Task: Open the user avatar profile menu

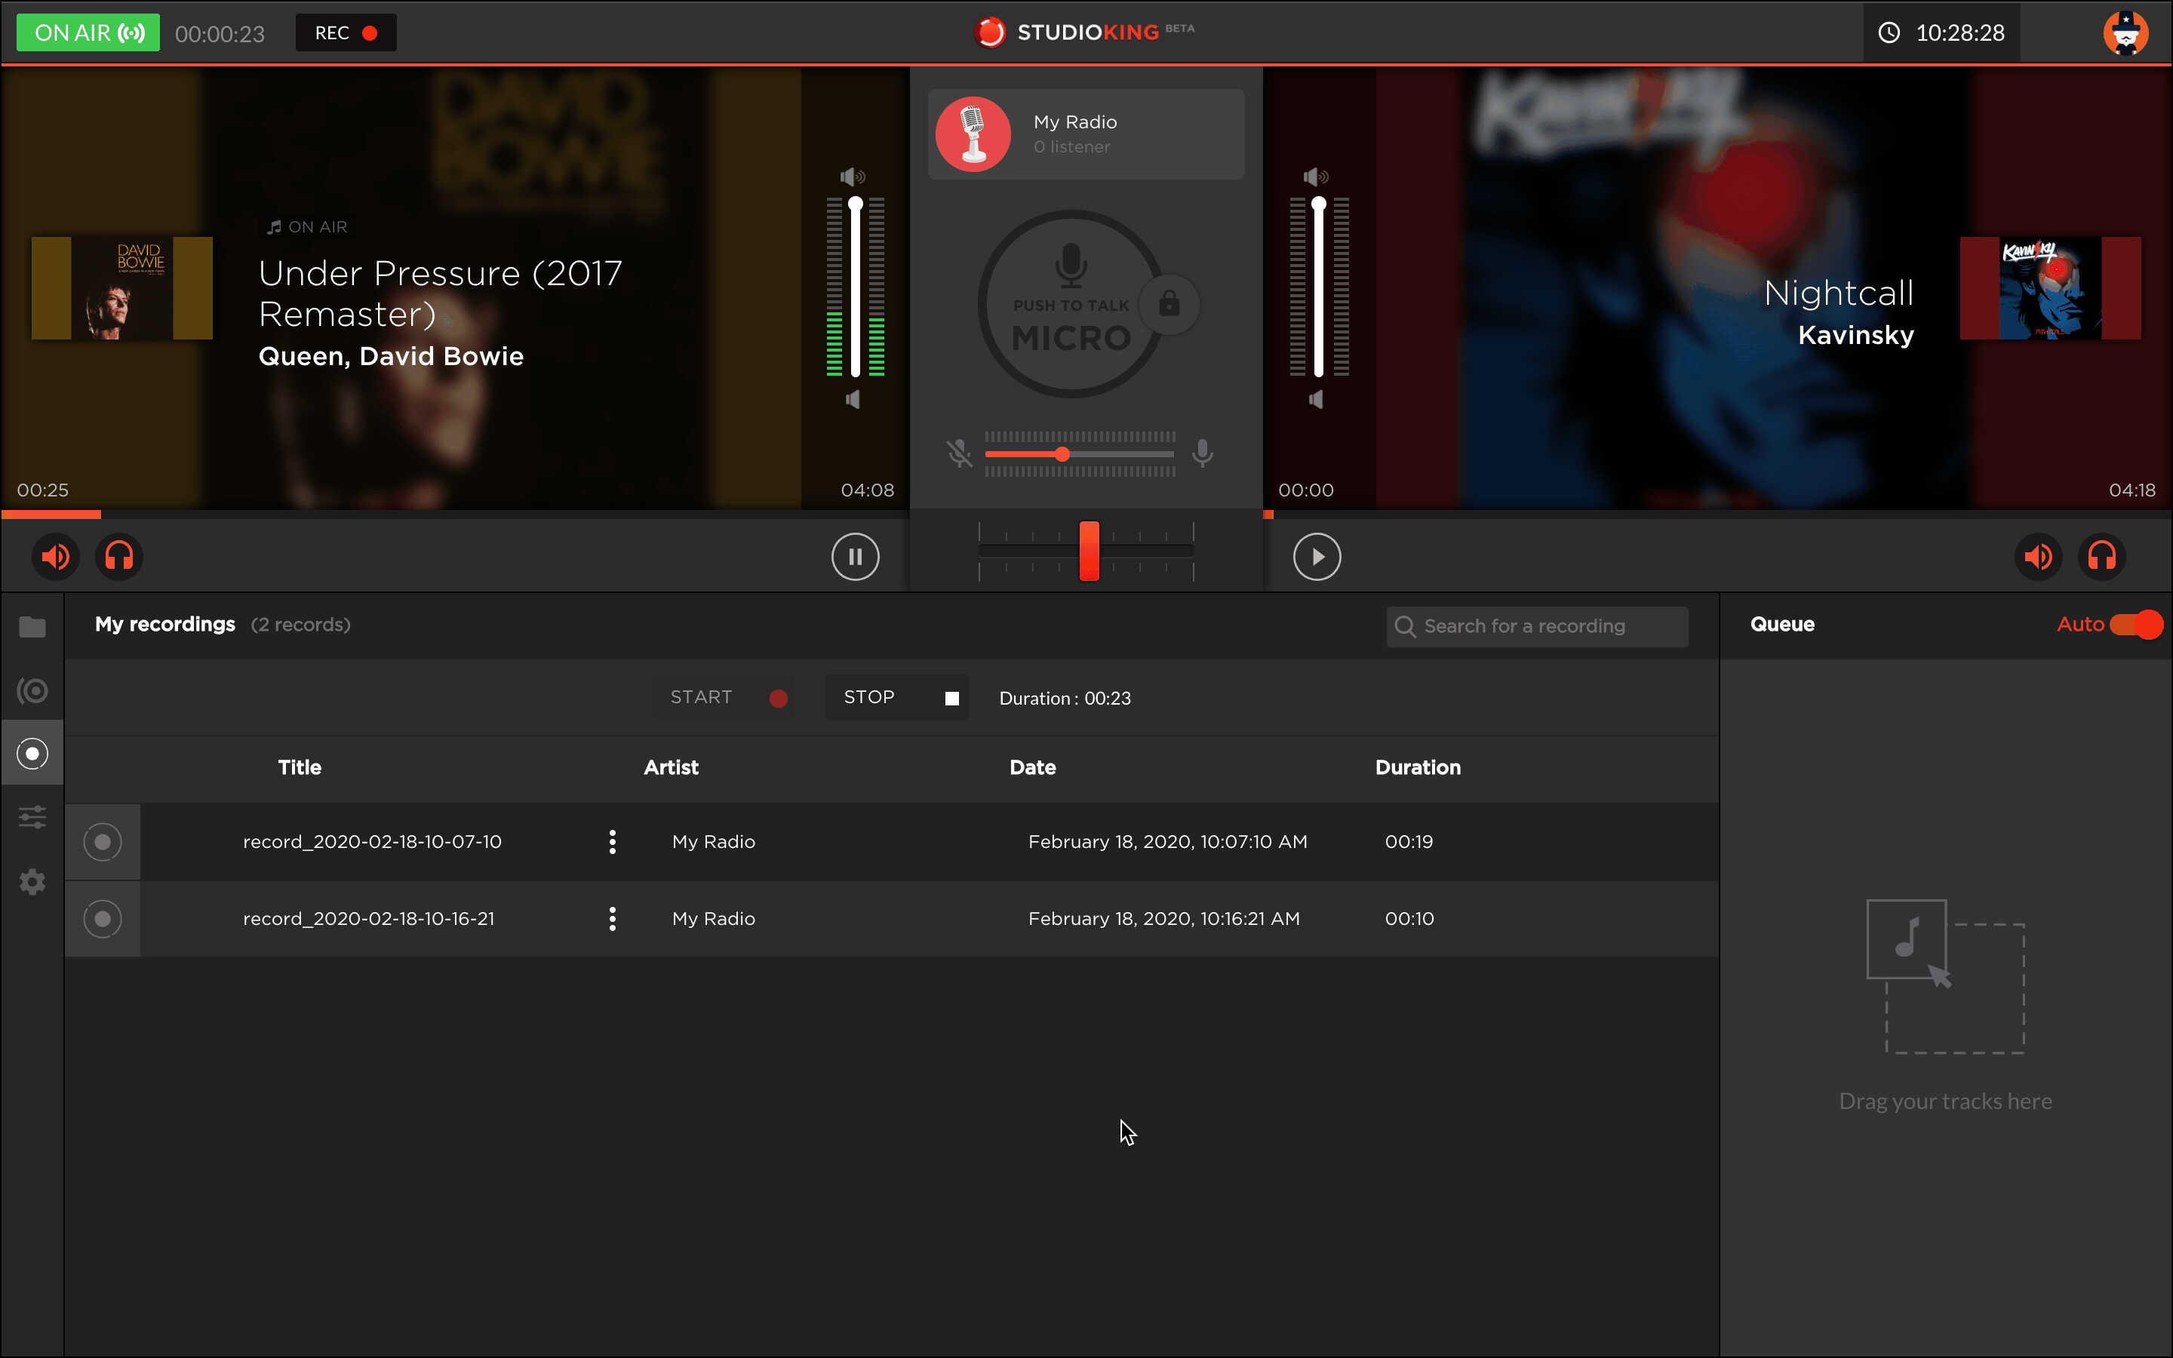Action: tap(2125, 33)
